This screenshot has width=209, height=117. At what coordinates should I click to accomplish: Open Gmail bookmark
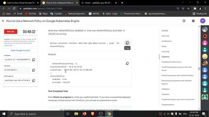(x=18, y=14)
